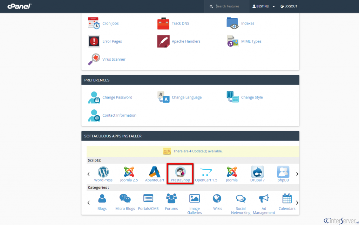Open the Social Networking category icon
359x225 pixels.
pyautogui.click(x=241, y=199)
